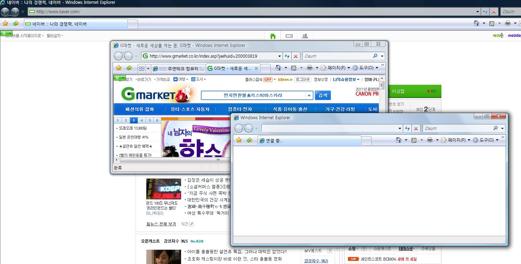Click the 로그아웃 button on Gmarket
The height and width of the screenshot is (264, 521).
(303, 80)
